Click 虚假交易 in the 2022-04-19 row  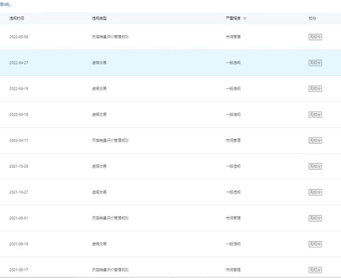pyautogui.click(x=100, y=88)
